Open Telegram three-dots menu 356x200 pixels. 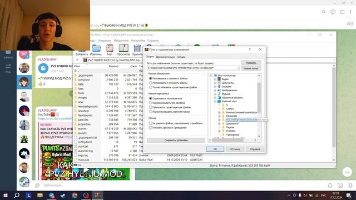pyautogui.click(x=350, y=12)
